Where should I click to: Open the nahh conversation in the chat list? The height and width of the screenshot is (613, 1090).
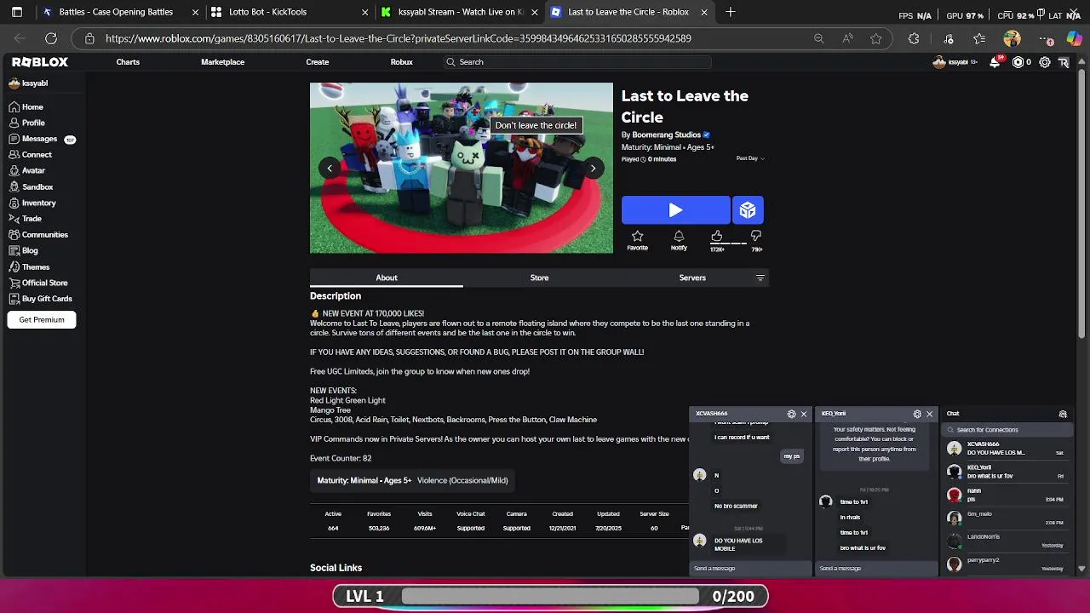click(x=1007, y=495)
